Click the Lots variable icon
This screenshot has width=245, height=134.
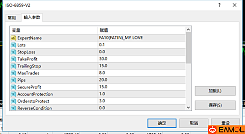[13, 45]
